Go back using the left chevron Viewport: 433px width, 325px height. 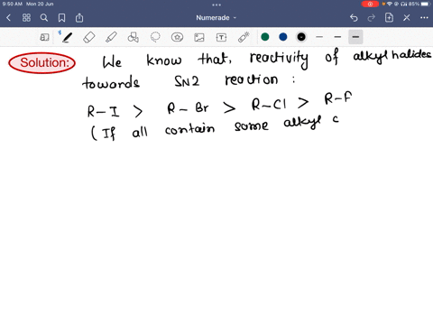(8, 18)
